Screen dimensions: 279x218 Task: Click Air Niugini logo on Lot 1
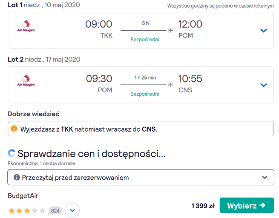[x=26, y=26]
